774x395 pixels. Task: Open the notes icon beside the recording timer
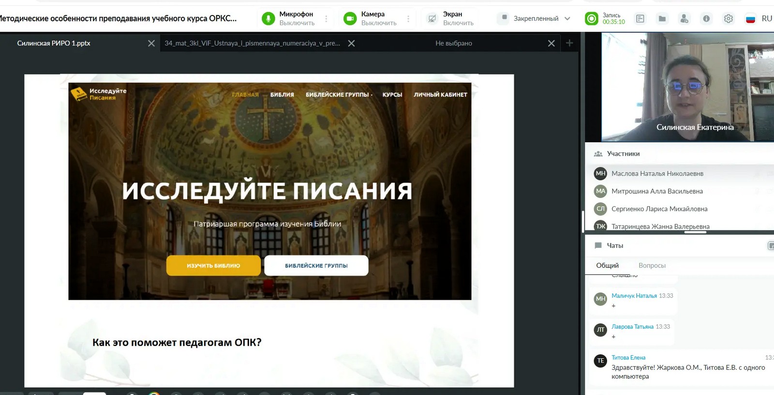pos(640,18)
